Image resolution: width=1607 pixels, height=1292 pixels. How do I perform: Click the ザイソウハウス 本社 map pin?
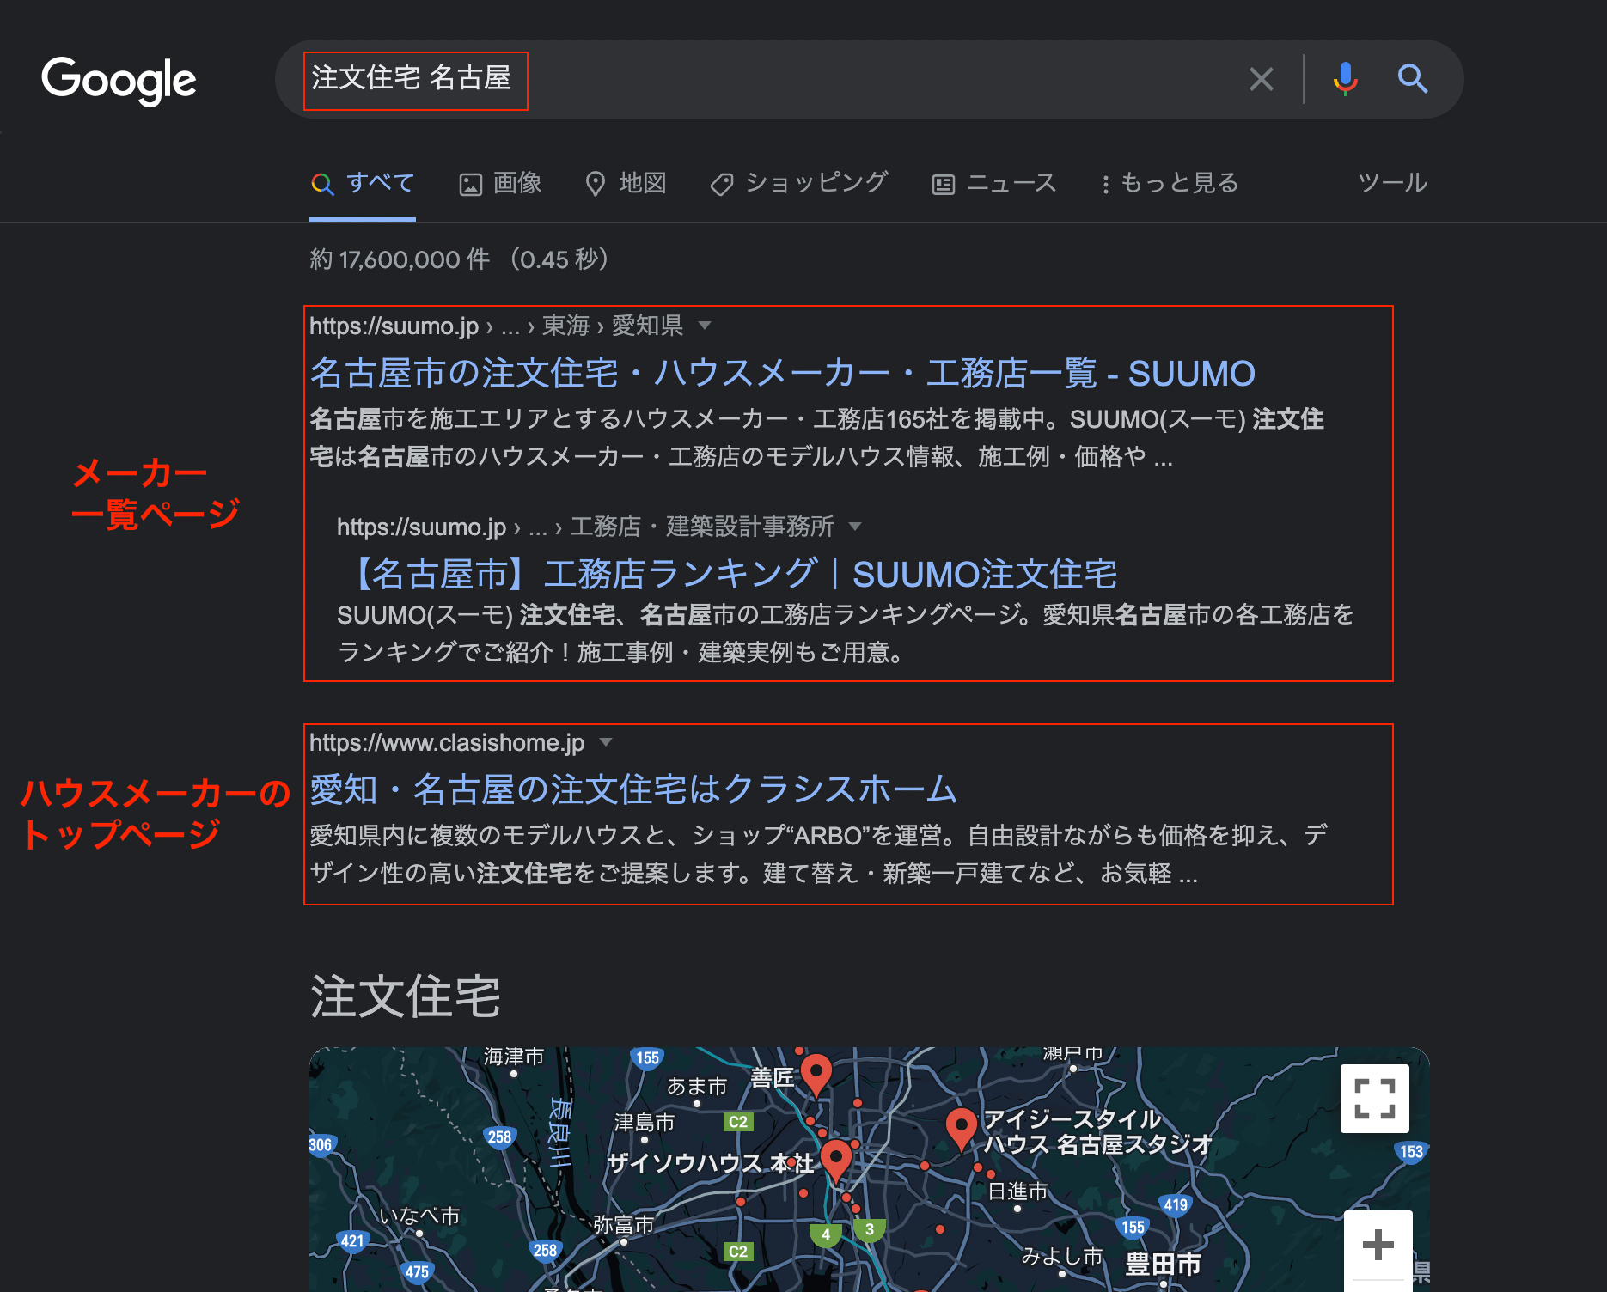pyautogui.click(x=835, y=1161)
